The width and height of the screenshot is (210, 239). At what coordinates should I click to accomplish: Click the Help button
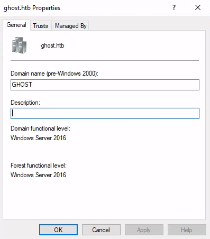187,230
